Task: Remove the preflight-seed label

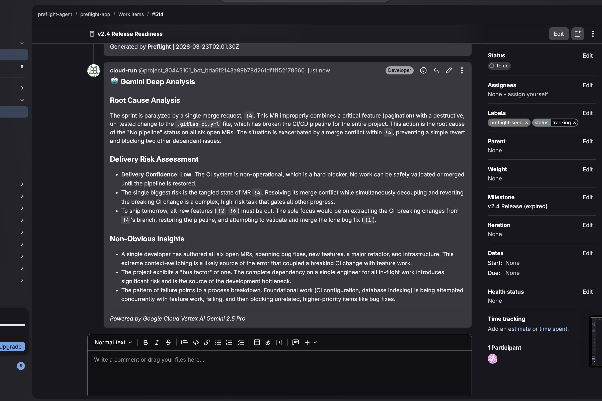Action: click(526, 123)
